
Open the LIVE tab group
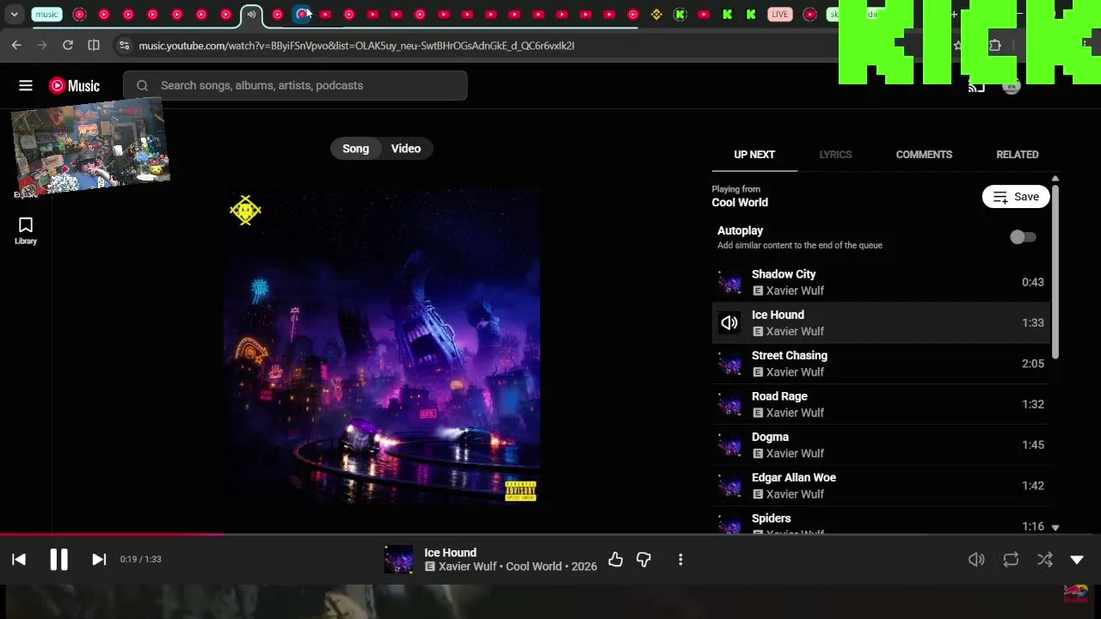pos(779,14)
